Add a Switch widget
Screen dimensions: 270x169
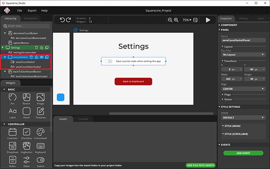click(40, 162)
